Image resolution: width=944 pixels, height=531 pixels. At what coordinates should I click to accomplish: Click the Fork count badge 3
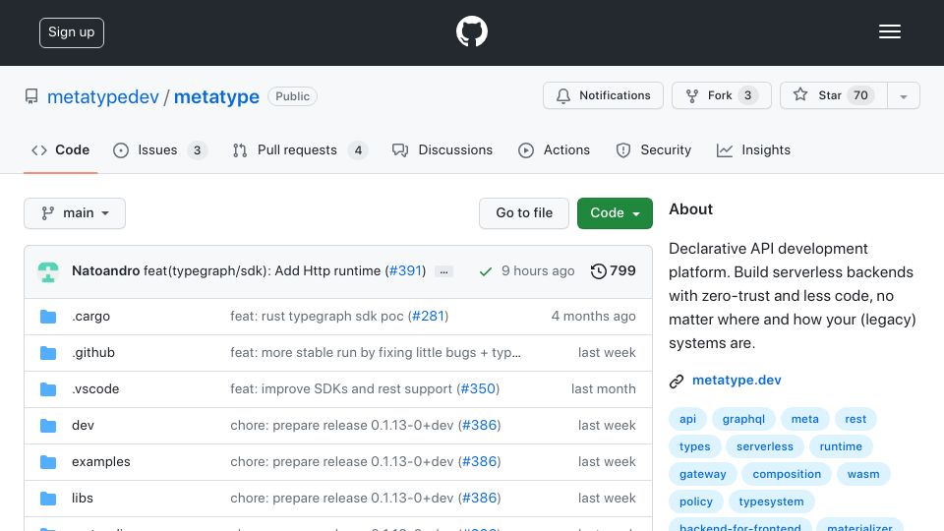pyautogui.click(x=747, y=95)
